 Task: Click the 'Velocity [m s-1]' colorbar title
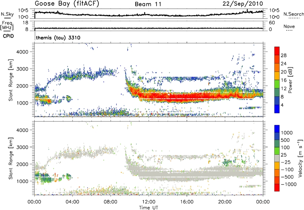300,158
